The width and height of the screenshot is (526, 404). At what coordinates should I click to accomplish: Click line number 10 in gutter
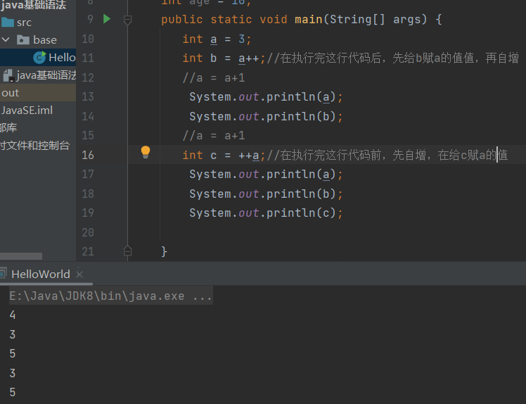coord(88,39)
